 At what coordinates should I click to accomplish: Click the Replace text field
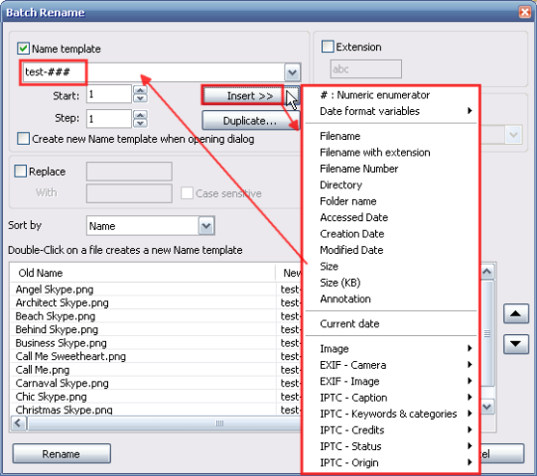[x=129, y=172]
